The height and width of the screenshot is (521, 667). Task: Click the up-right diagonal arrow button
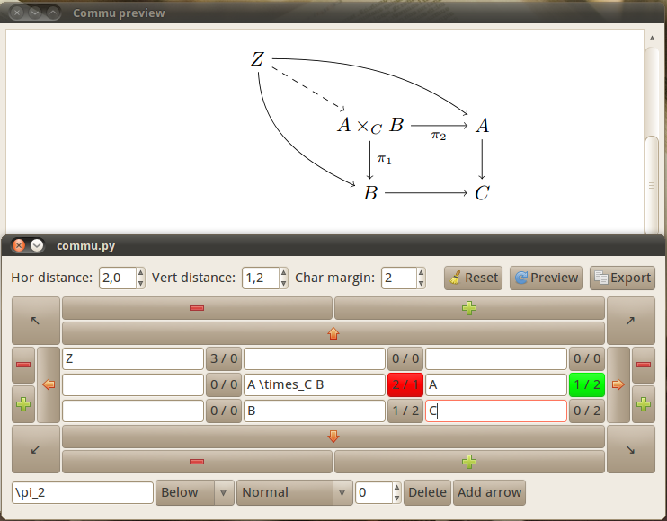point(630,321)
